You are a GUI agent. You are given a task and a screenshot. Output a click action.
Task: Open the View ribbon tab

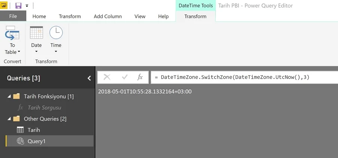coord(140,16)
